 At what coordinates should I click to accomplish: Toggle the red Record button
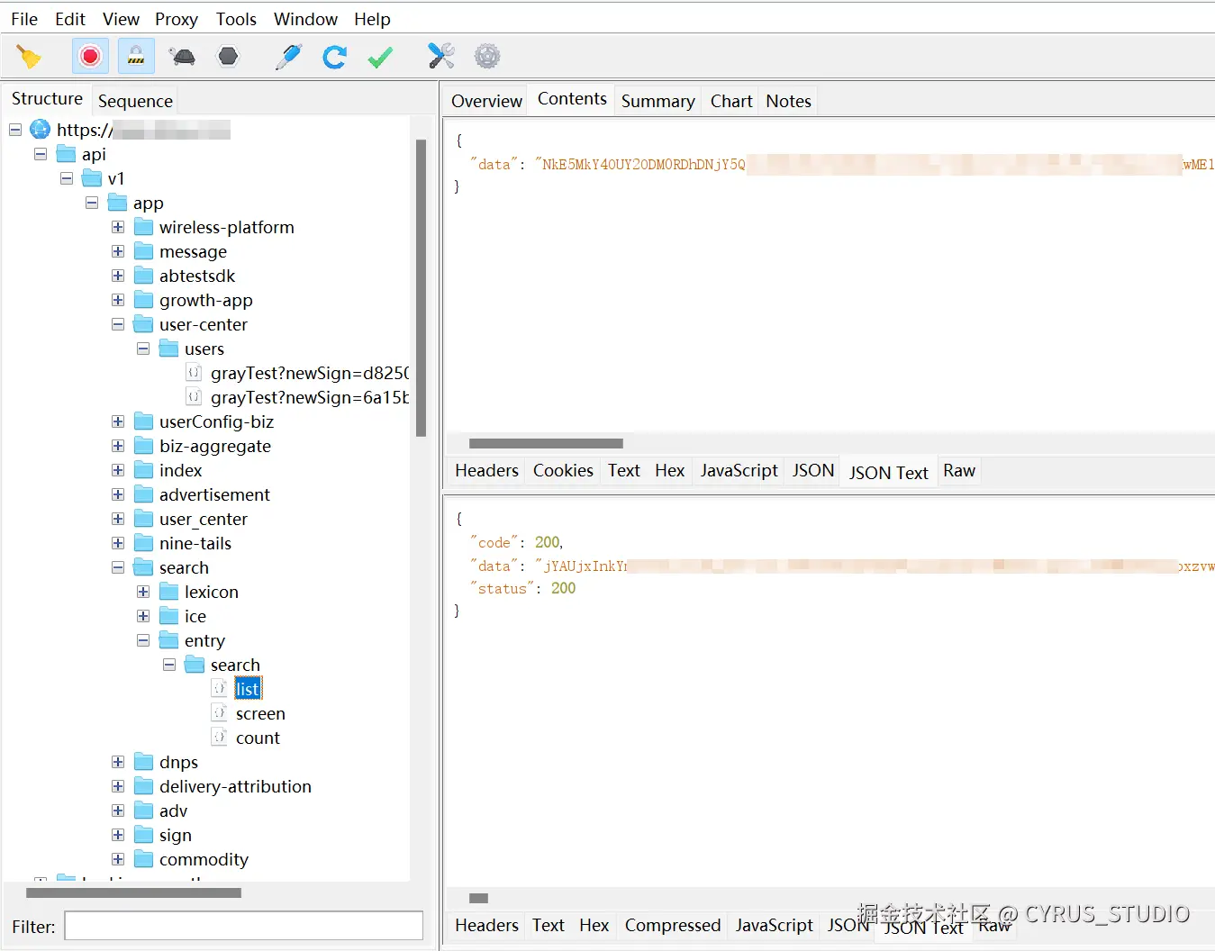tap(90, 57)
